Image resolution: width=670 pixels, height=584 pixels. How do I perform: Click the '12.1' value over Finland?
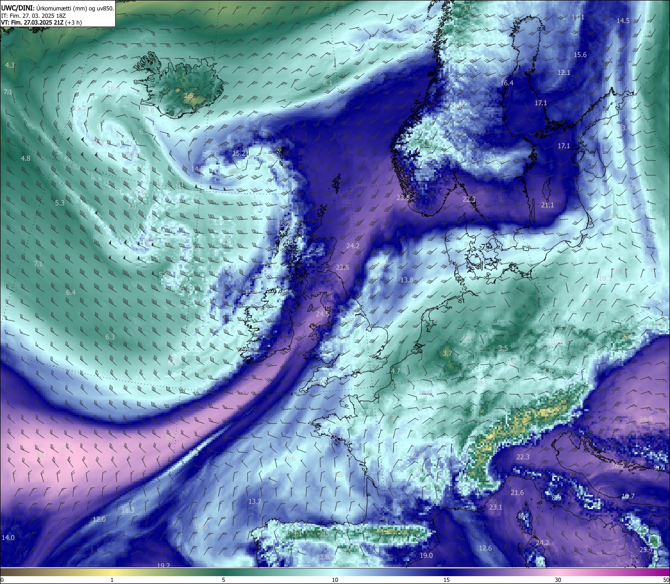(x=564, y=73)
